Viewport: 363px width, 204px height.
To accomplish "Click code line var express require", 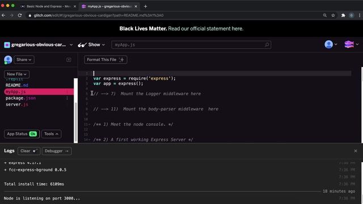I will click(x=134, y=78).
